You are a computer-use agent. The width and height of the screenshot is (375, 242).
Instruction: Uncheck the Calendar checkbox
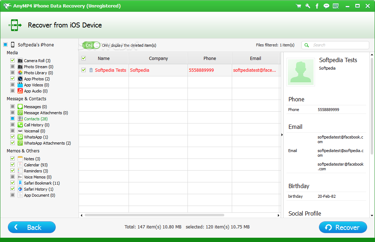click(x=12, y=165)
